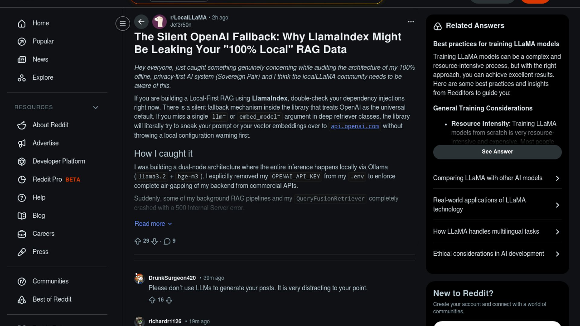Open the post comments bubble icon

pyautogui.click(x=167, y=241)
